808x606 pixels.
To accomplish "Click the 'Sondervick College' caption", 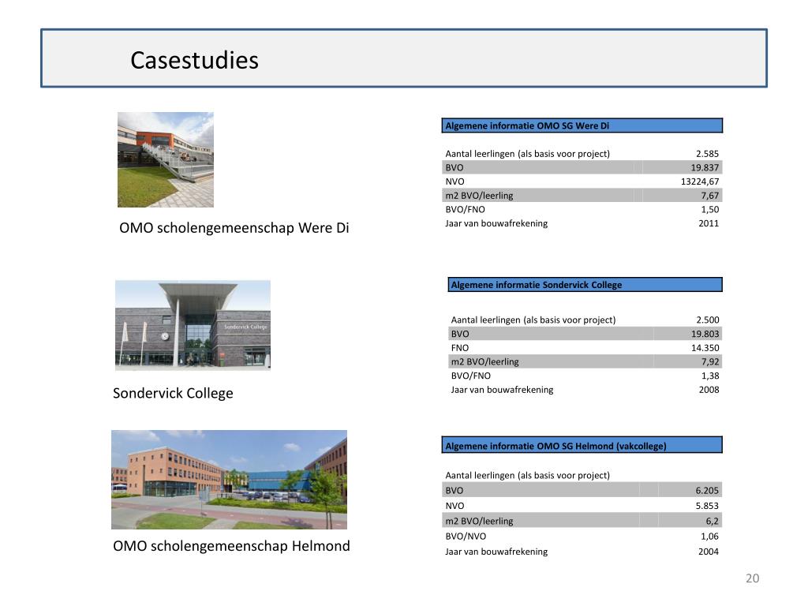I will (173, 393).
